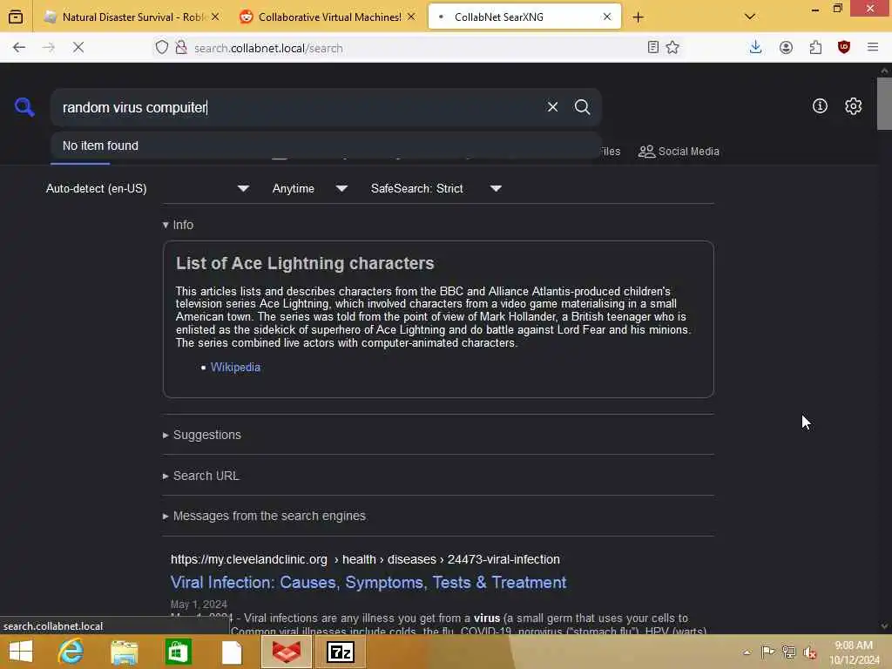Open SearXNG preferences gear

[x=853, y=105]
